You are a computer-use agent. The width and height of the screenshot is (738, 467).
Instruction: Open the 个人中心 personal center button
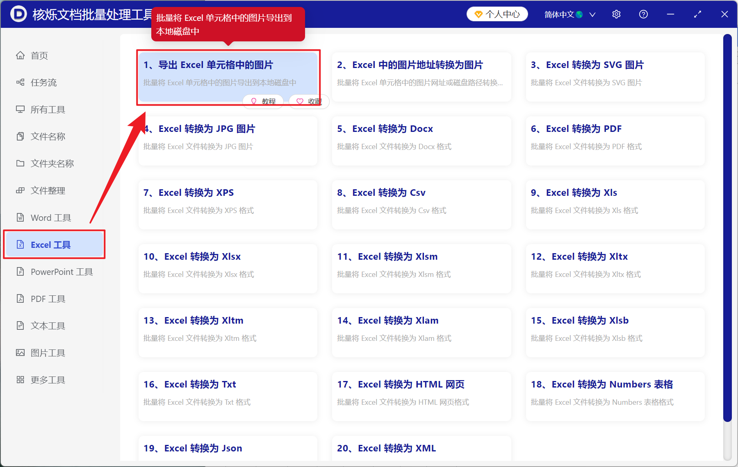497,14
